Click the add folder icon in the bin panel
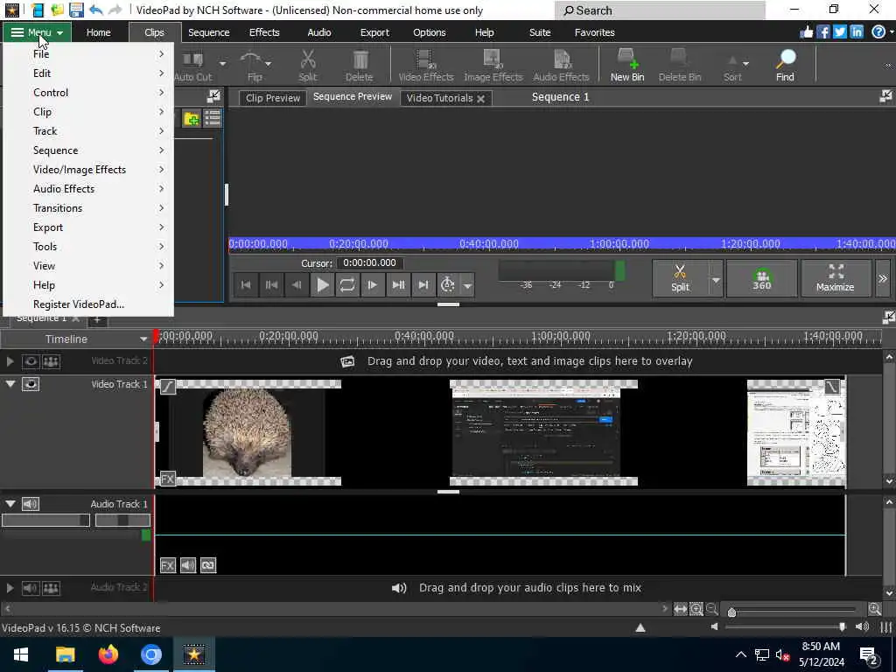The height and width of the screenshot is (672, 896). tap(191, 118)
